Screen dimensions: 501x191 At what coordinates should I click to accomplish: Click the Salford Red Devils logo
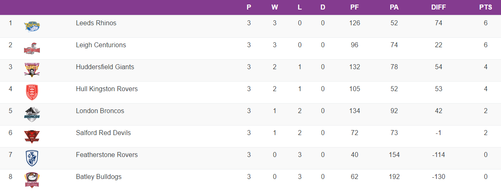pyautogui.click(x=32, y=136)
